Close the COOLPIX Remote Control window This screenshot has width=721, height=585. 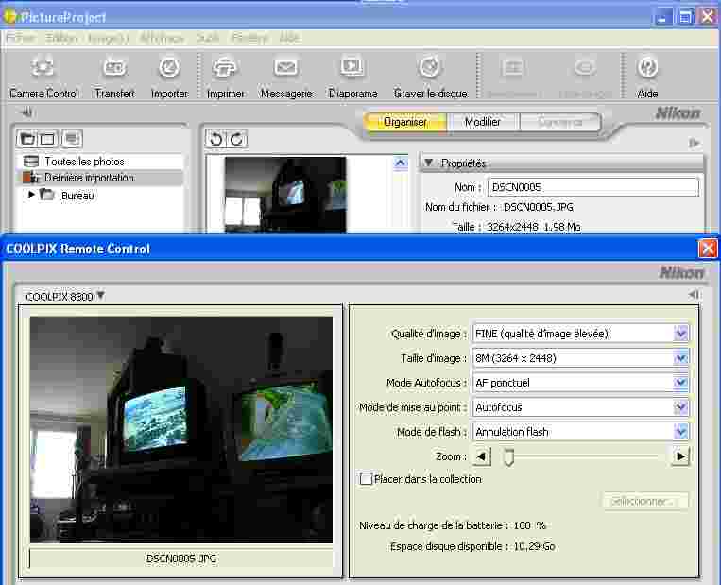click(x=708, y=249)
